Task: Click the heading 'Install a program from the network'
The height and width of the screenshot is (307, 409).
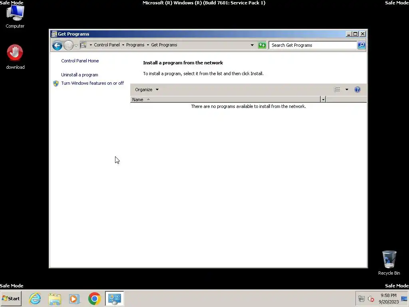Action: click(183, 63)
